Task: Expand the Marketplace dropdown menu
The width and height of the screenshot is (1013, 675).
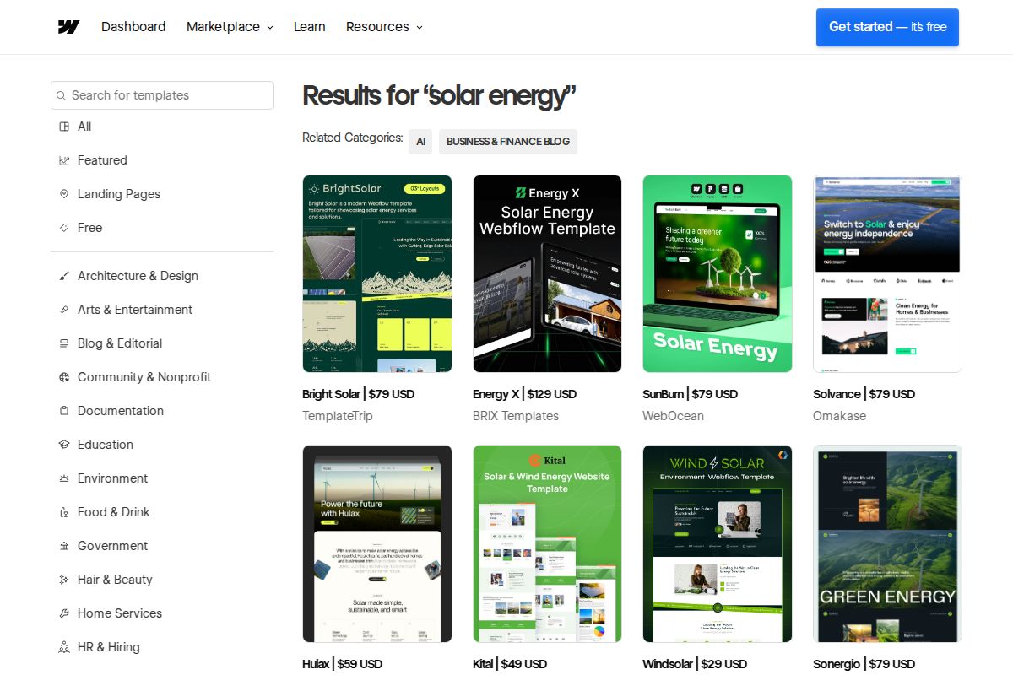Action: point(230,27)
